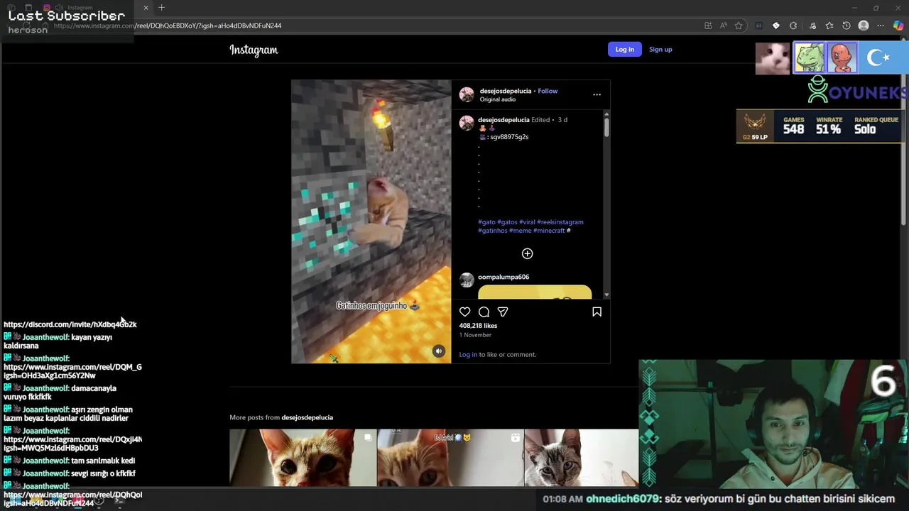Click the ohnedich6079 chat message ticker
Screen dimensions: 909x511
pos(719,499)
